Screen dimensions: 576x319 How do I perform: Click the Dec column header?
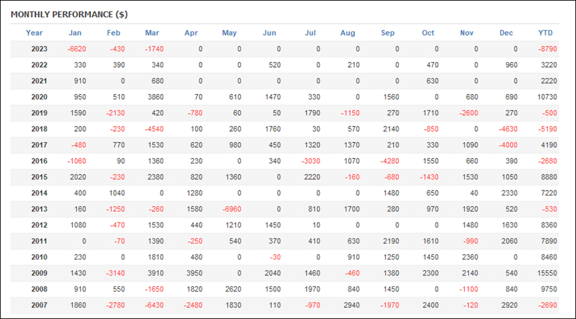tap(506, 33)
